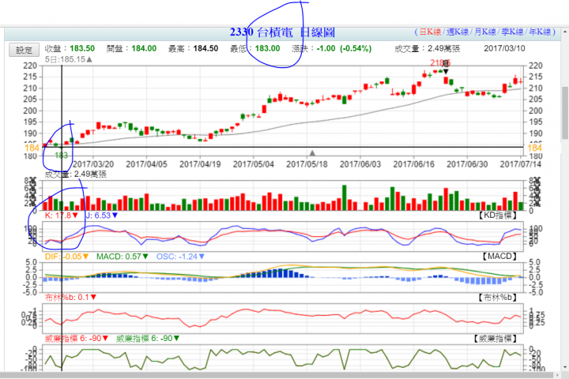Click the orange triangle beside DIF: -0.05

(85, 257)
